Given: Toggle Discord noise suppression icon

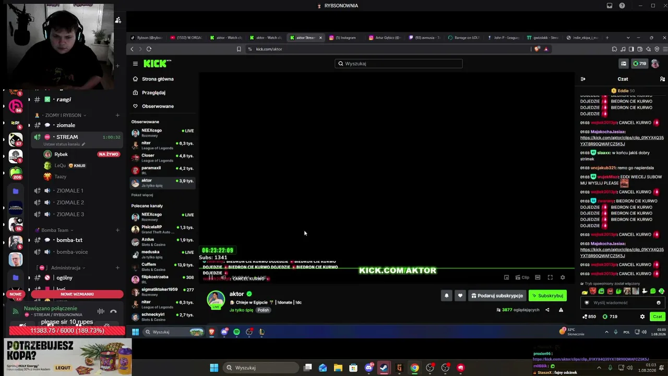Looking at the screenshot, I should 101,311.
